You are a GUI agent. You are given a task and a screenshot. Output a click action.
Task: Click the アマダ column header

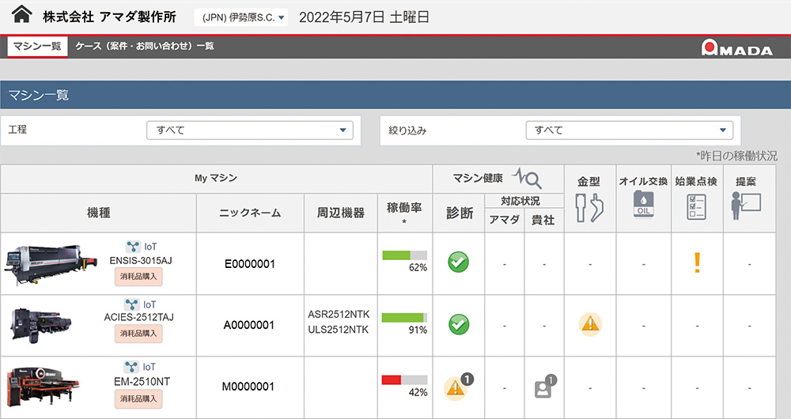[x=505, y=220]
